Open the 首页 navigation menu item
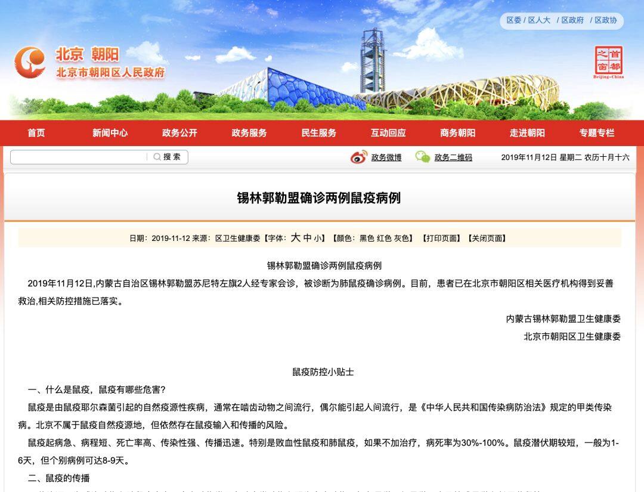Screen dimensions: 644x492 click(36, 133)
